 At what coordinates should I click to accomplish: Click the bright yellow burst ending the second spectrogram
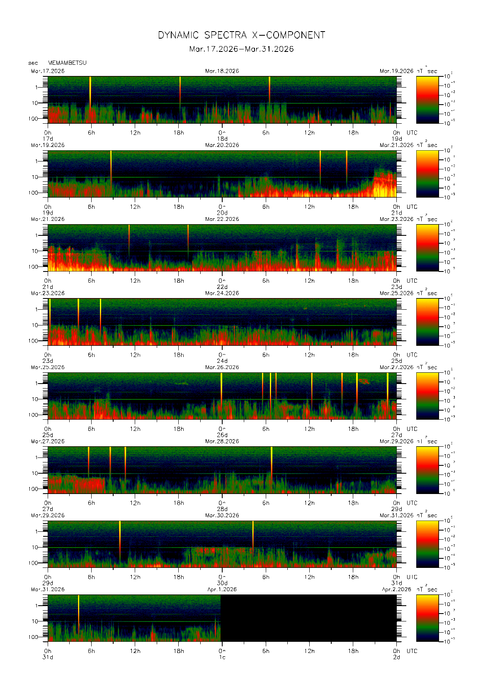point(385,187)
